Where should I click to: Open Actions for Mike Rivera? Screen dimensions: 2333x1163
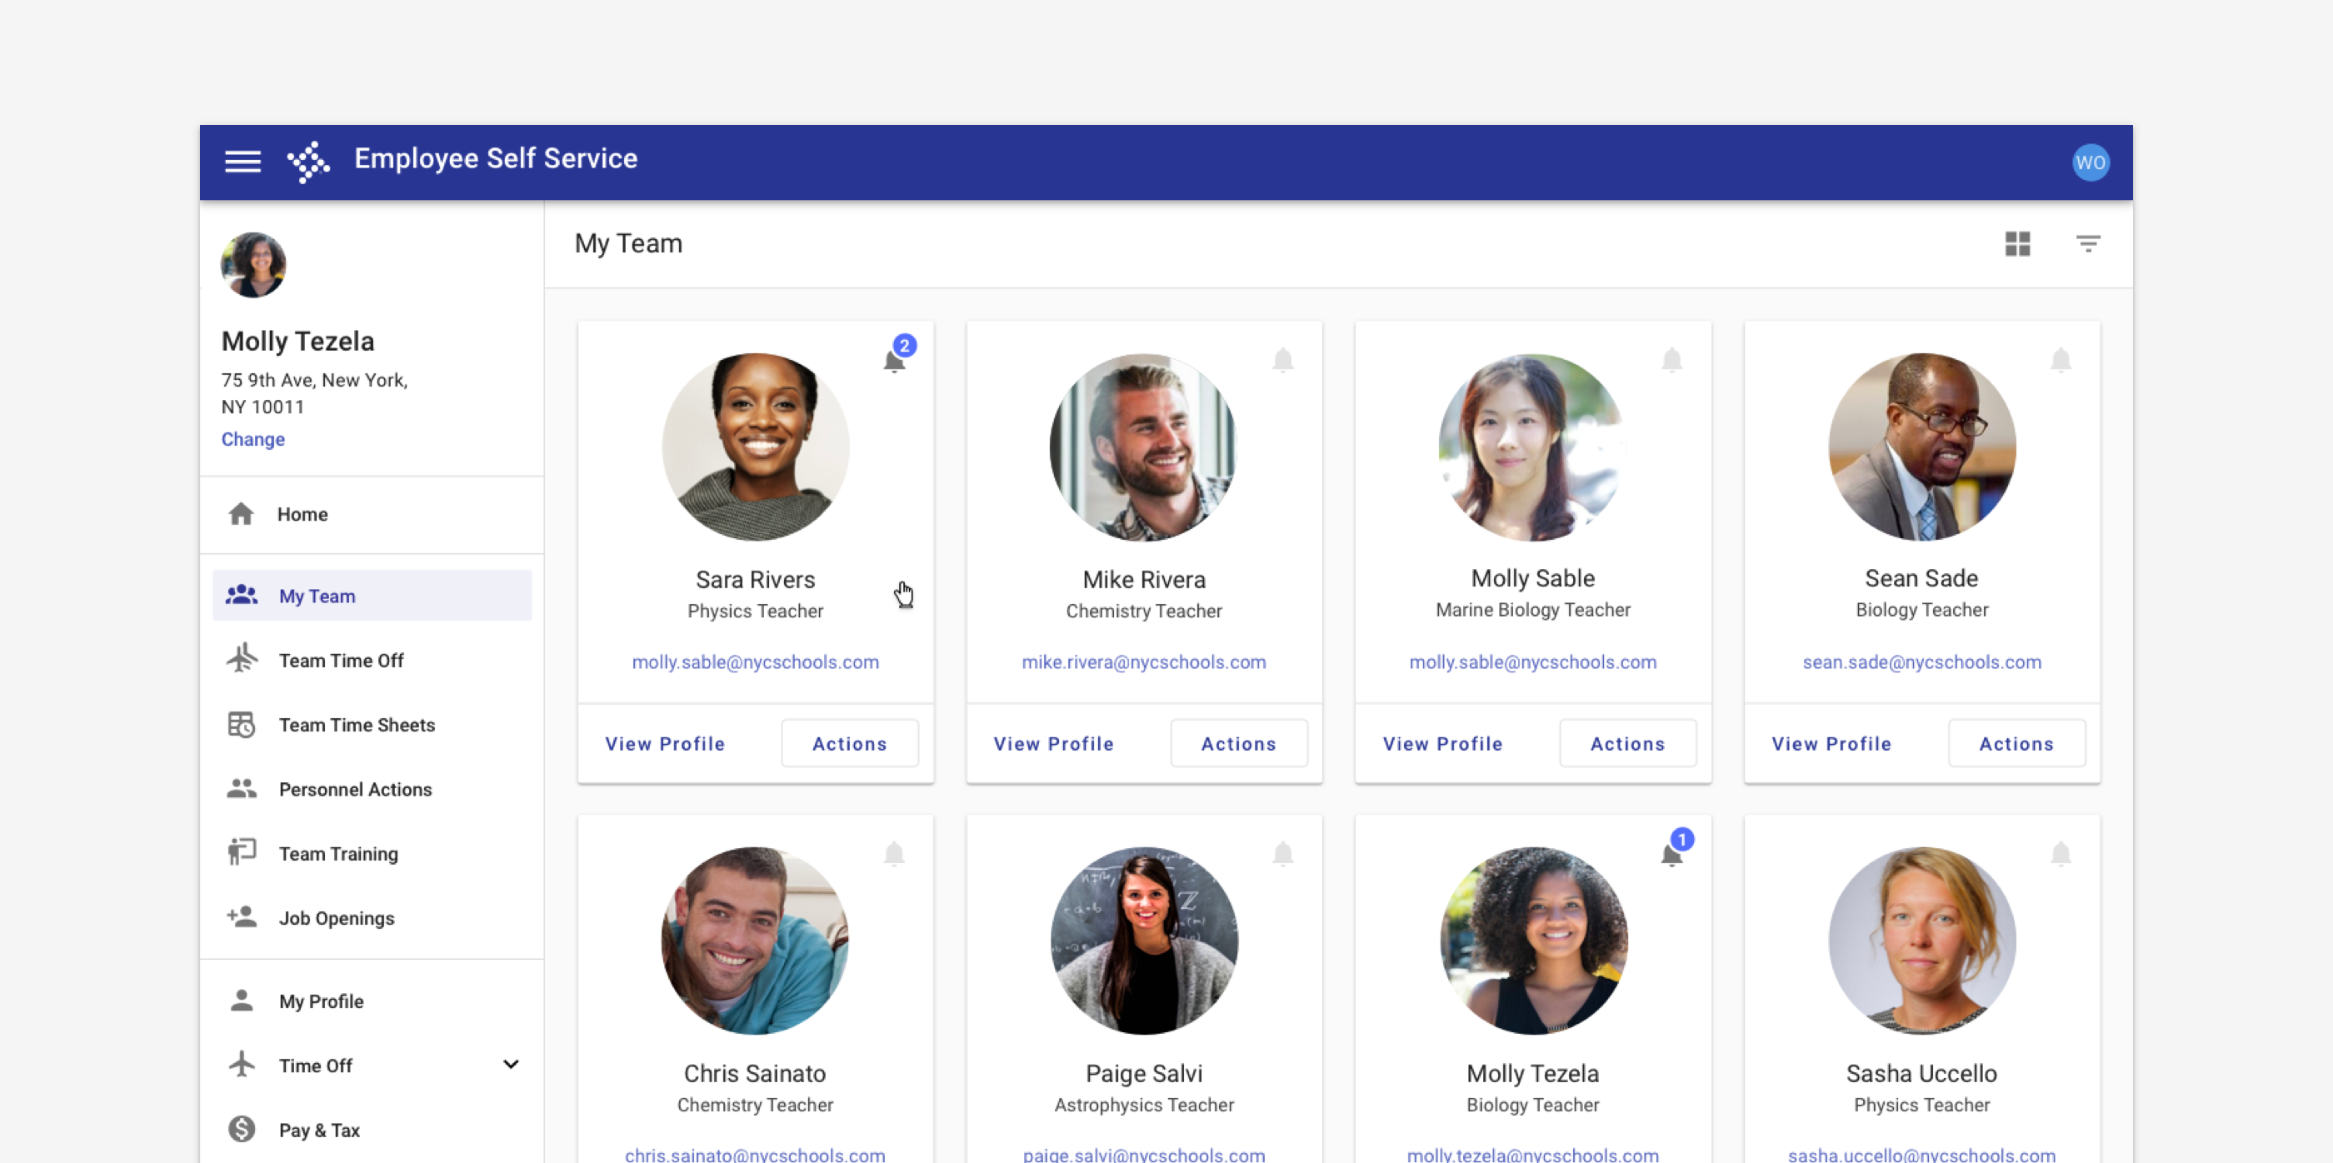(1238, 744)
